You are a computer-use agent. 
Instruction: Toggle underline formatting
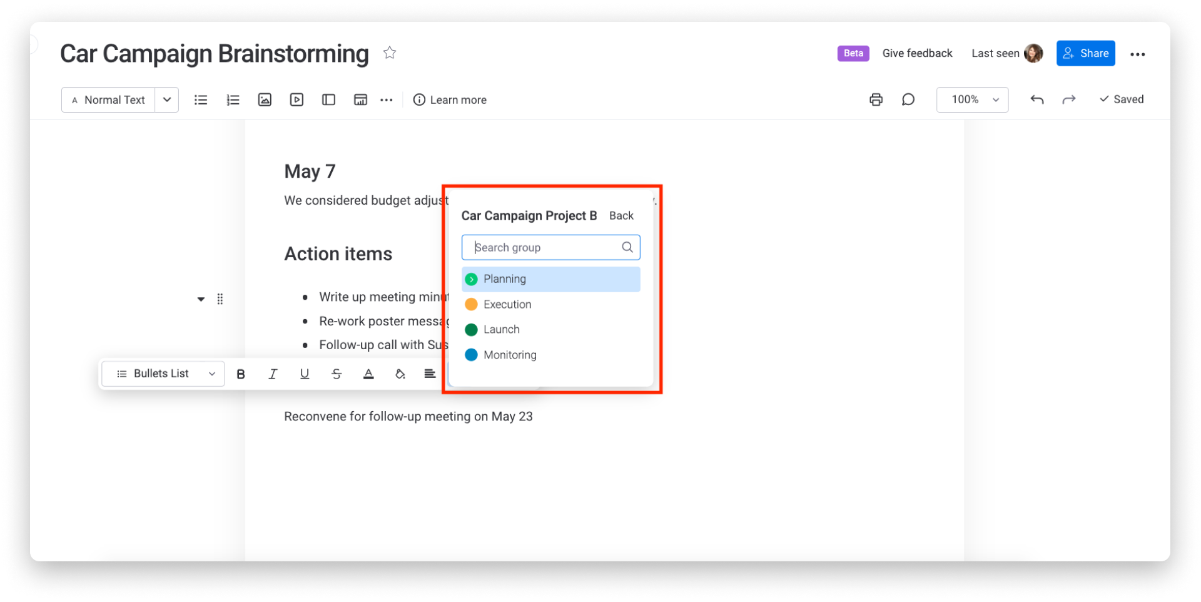coord(305,374)
